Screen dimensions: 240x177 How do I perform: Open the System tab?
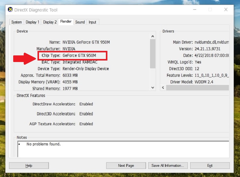coord(16,22)
